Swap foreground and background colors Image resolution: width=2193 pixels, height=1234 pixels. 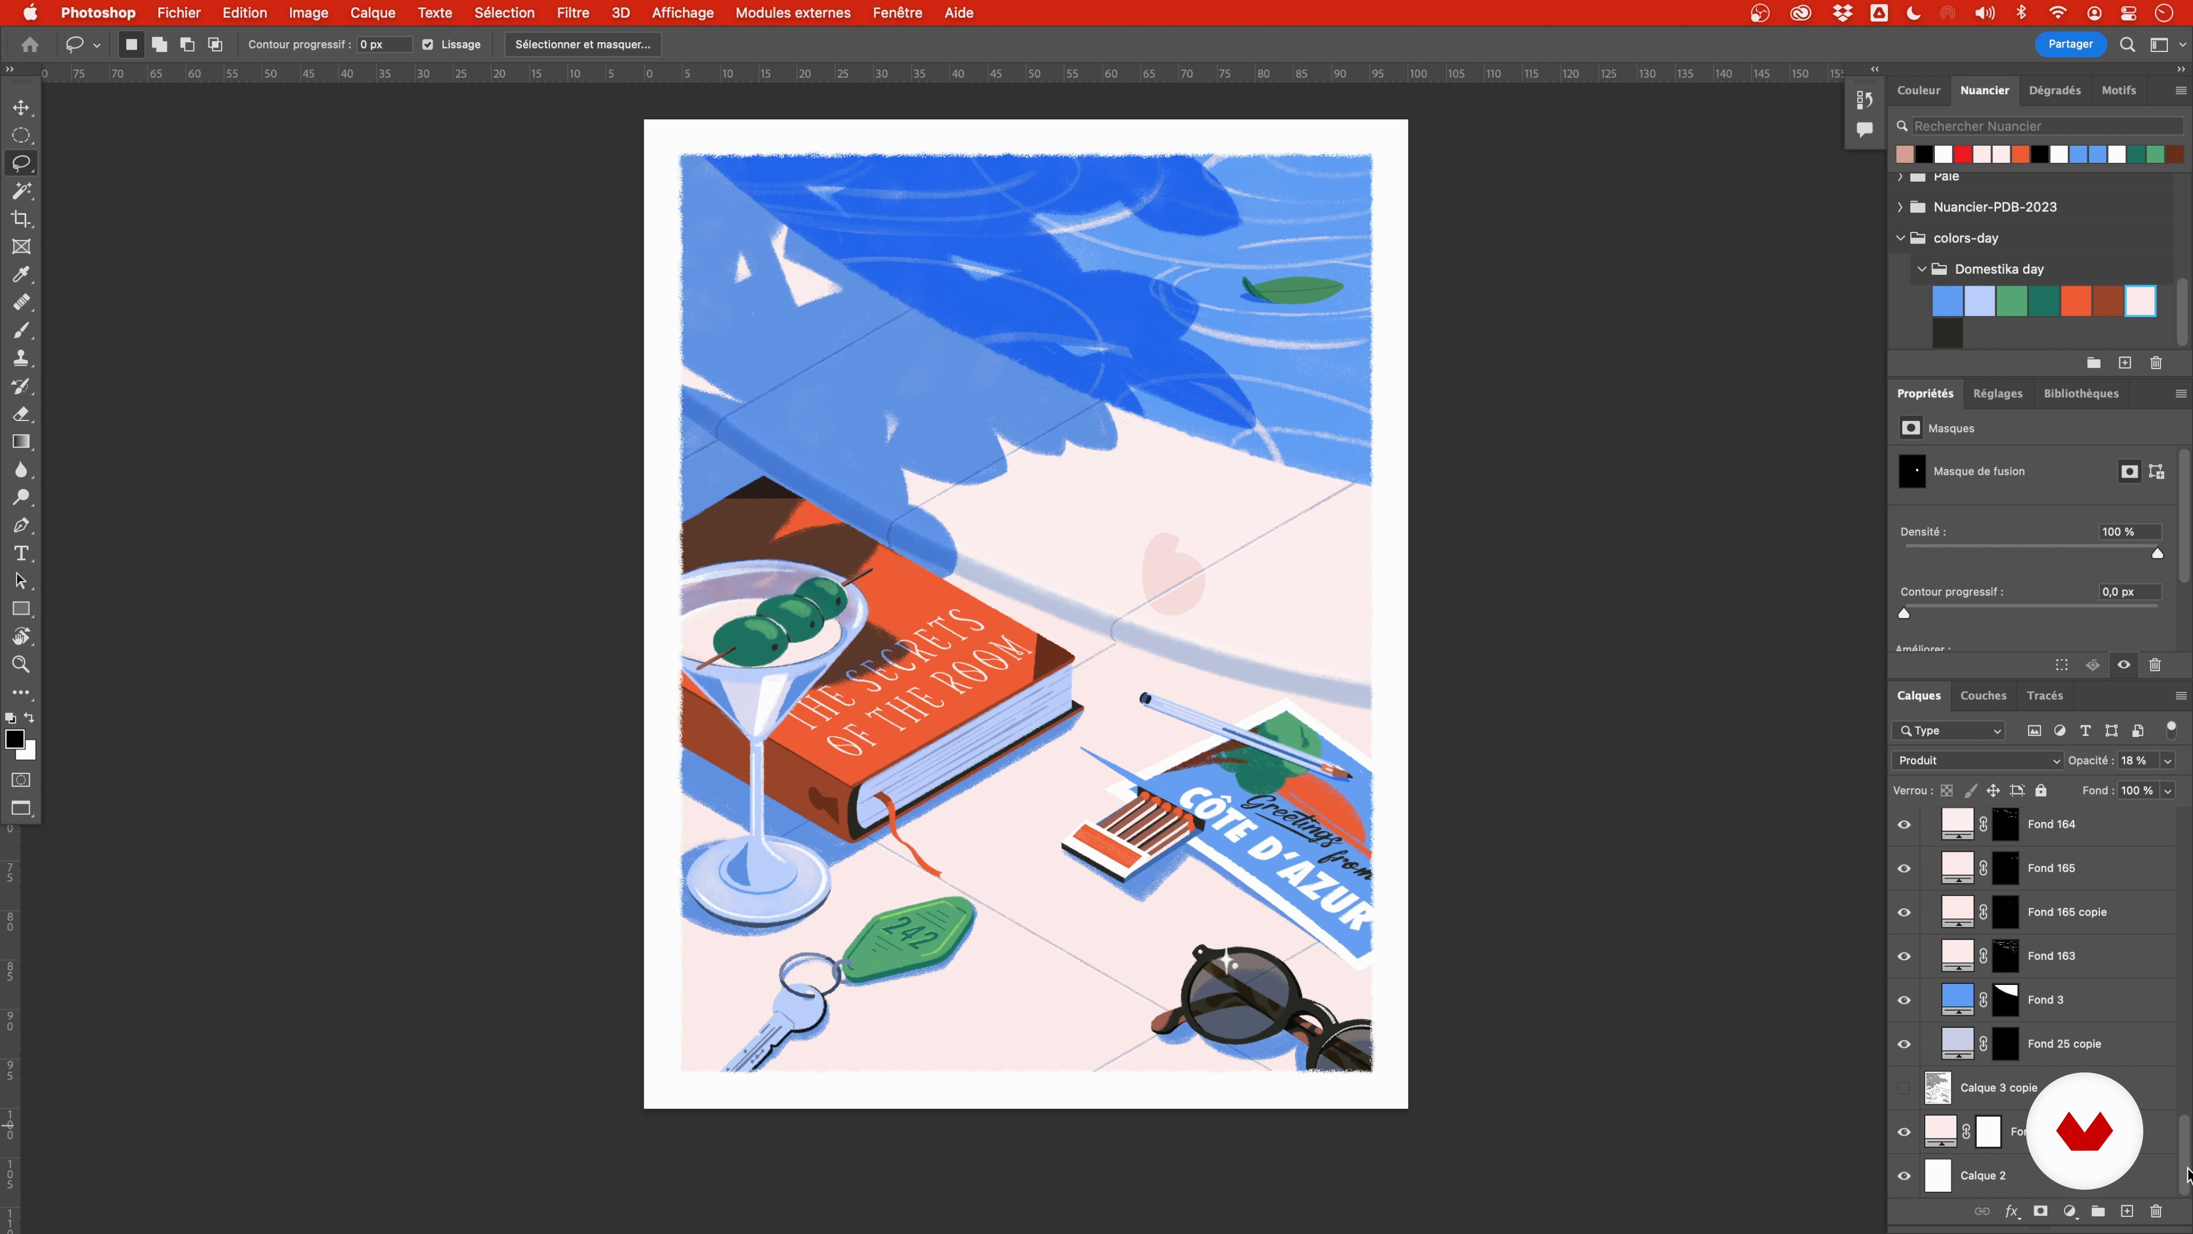30,718
